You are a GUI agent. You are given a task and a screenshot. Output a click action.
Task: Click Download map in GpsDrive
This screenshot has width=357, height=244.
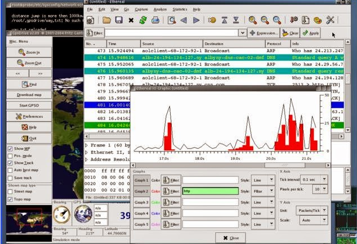[29, 95]
